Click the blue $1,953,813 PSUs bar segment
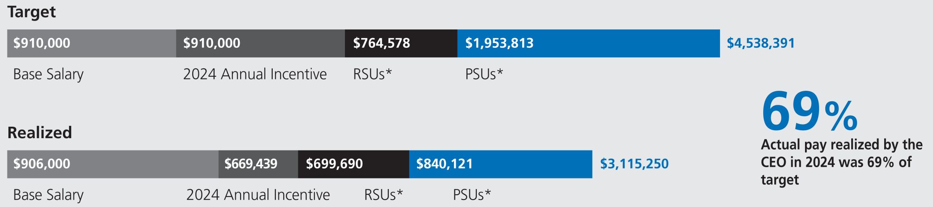This screenshot has height=207, width=933. [588, 43]
